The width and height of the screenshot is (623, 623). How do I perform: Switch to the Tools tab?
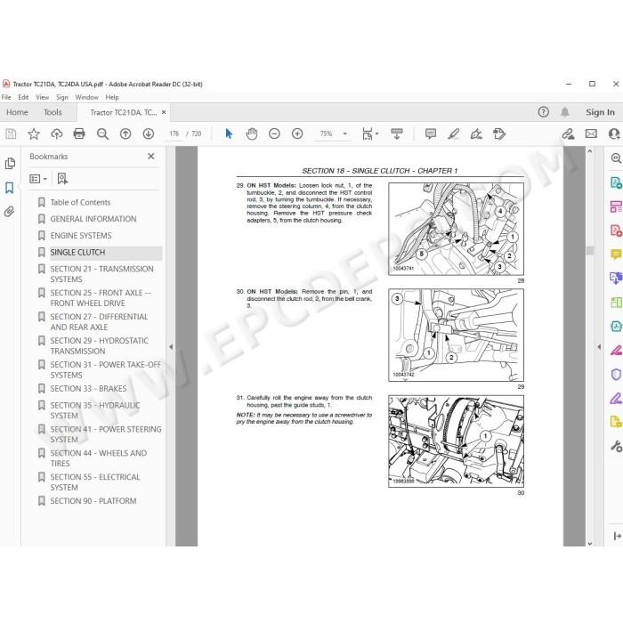53,112
